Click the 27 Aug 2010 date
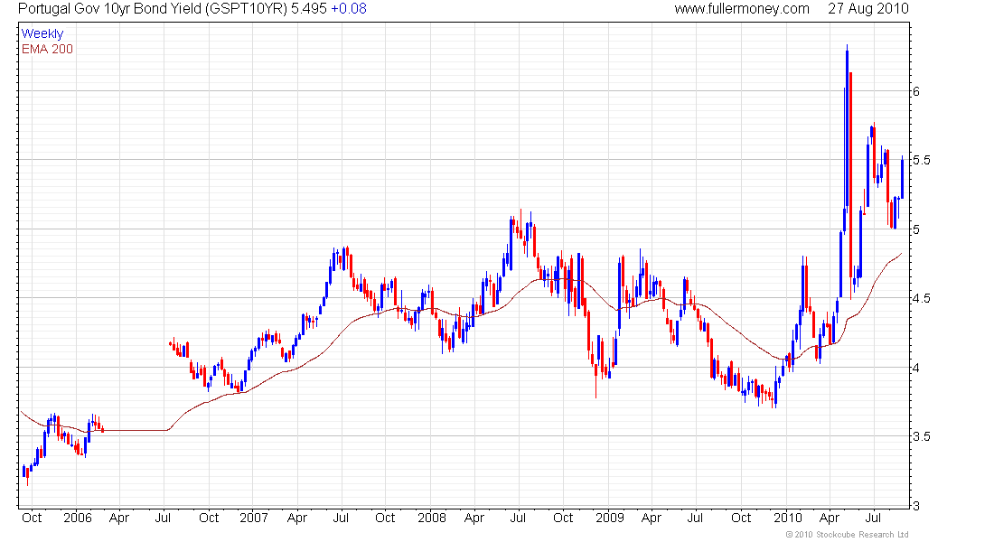 tap(867, 9)
